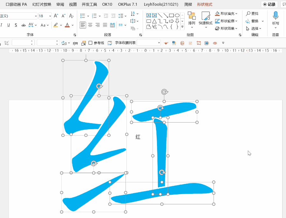The width and height of the screenshot is (286, 218).
Task: Open the 形状格式 tab
Action: click(205, 4)
